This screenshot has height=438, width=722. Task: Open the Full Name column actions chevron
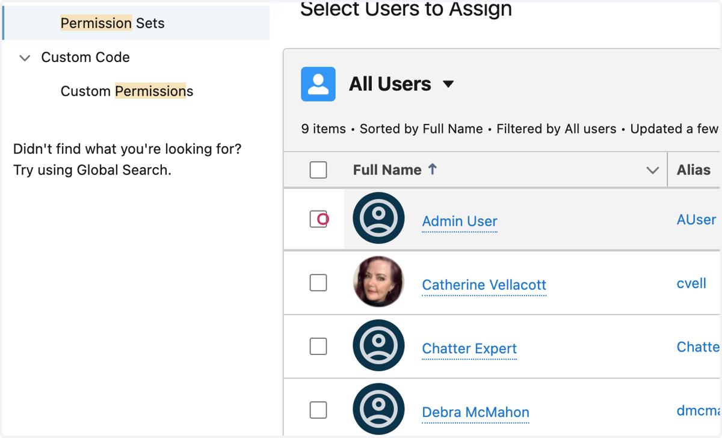click(x=652, y=170)
